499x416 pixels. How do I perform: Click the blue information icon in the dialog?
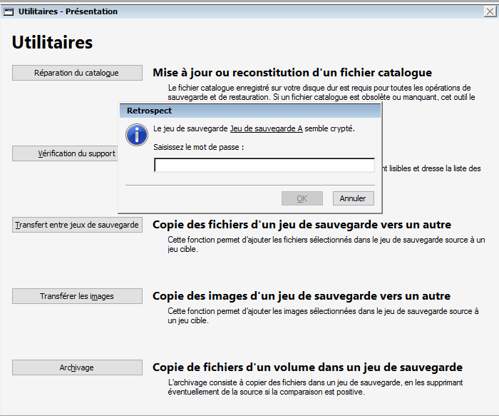(x=135, y=134)
